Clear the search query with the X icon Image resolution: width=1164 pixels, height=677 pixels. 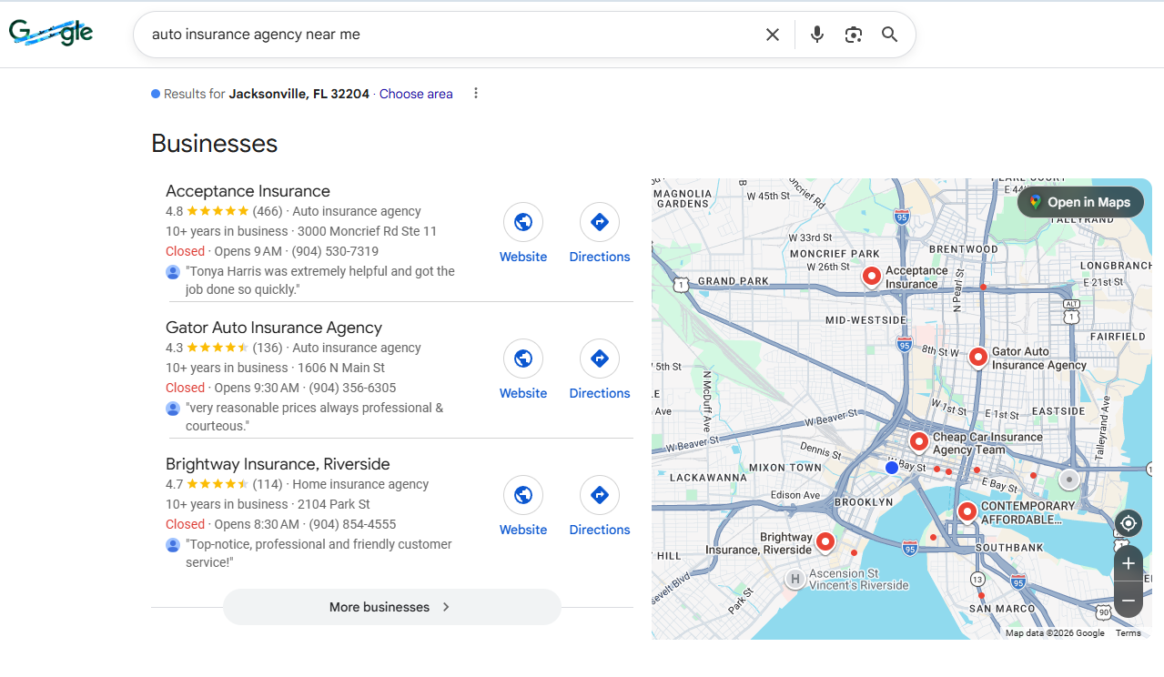pyautogui.click(x=772, y=35)
